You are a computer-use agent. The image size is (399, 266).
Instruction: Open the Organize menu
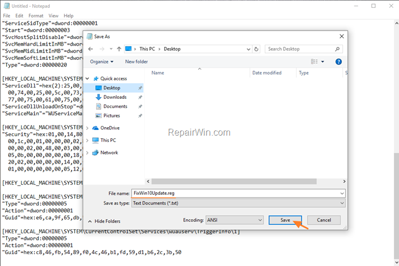(101, 62)
